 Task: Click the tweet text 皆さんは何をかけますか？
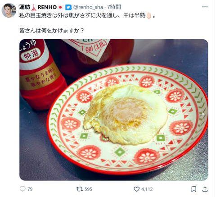click(x=51, y=31)
